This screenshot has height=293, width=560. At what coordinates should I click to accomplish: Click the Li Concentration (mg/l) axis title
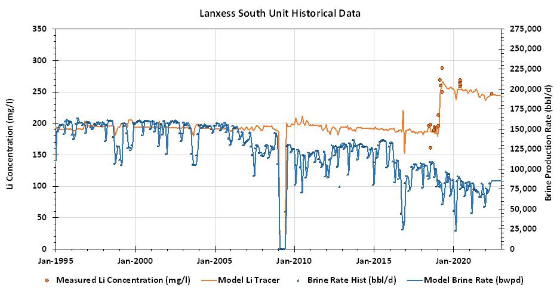pos(10,138)
